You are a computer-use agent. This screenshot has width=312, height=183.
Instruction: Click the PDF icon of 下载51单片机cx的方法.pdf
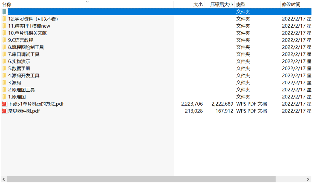(4, 104)
